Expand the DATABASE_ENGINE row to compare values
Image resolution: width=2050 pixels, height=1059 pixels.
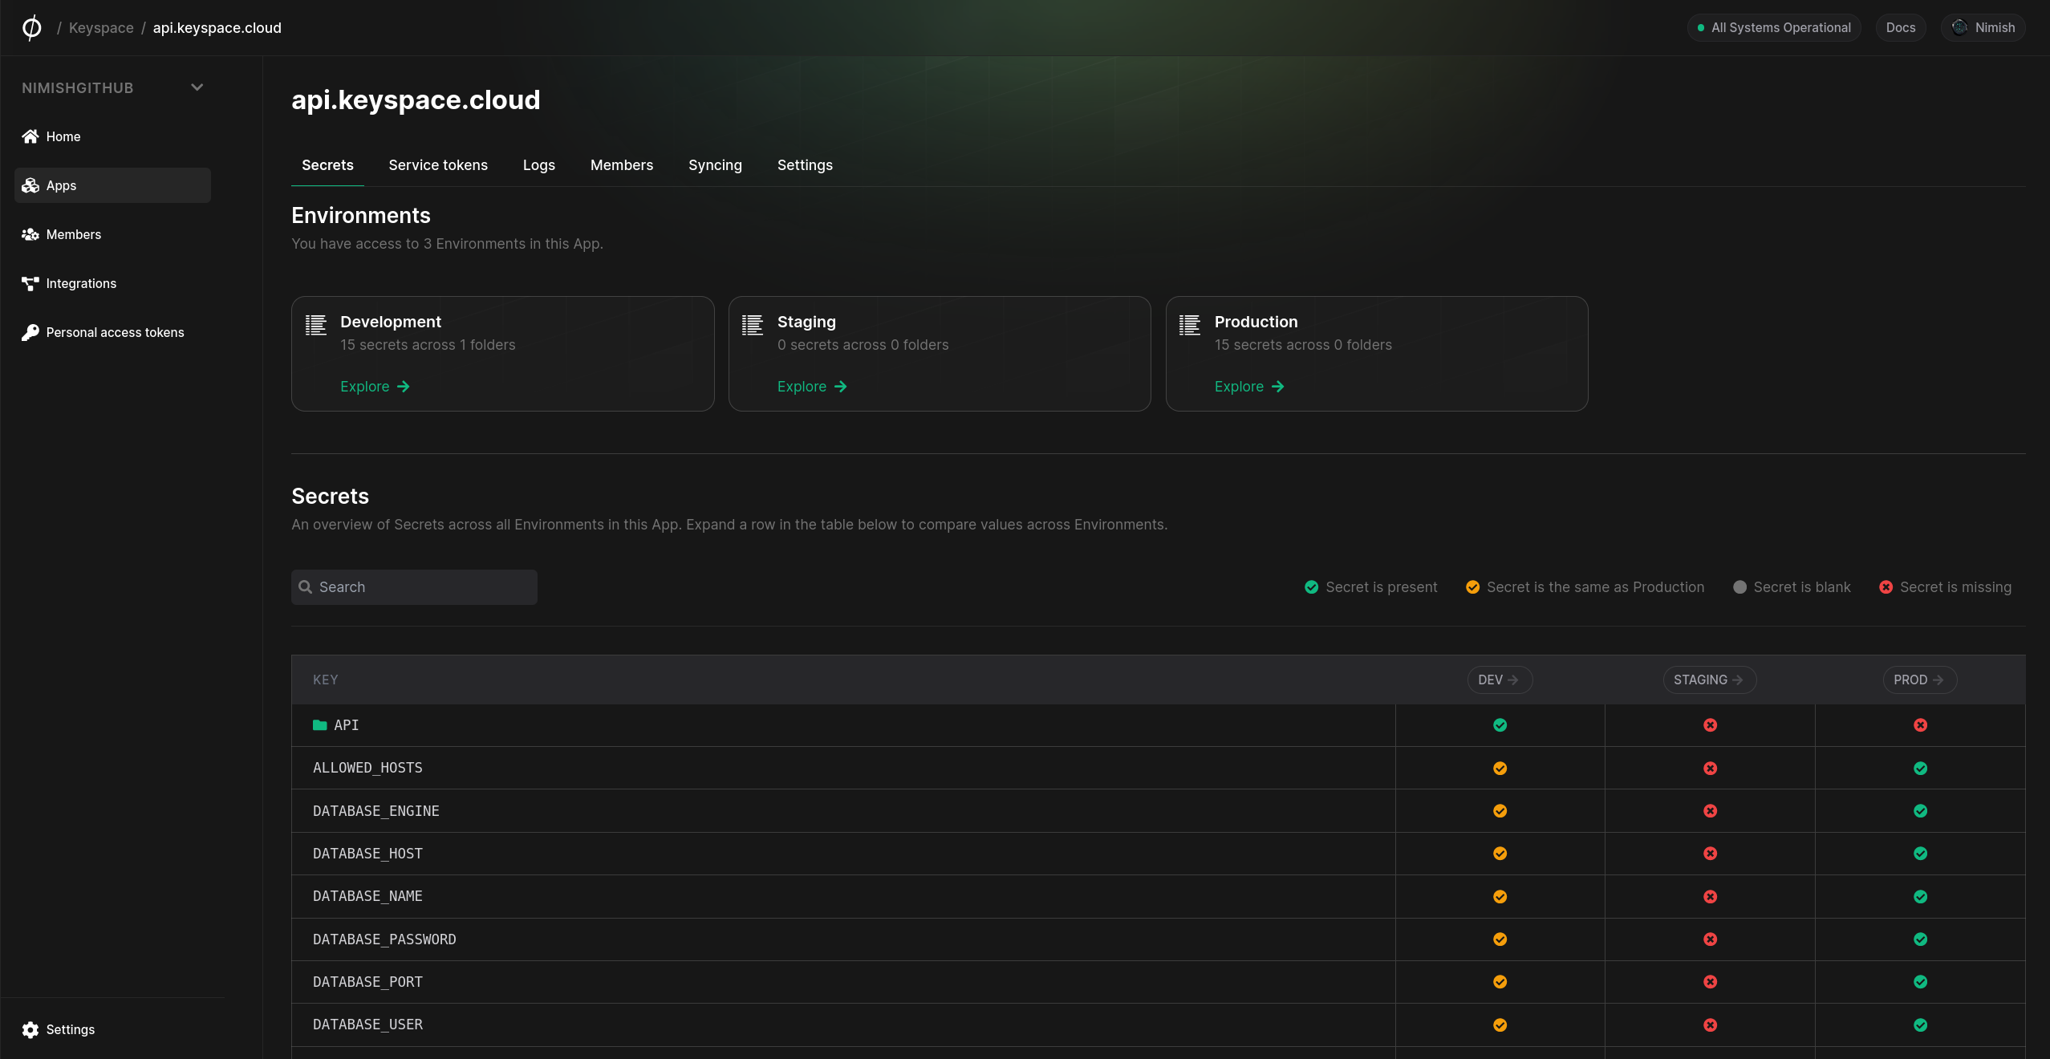pos(375,811)
